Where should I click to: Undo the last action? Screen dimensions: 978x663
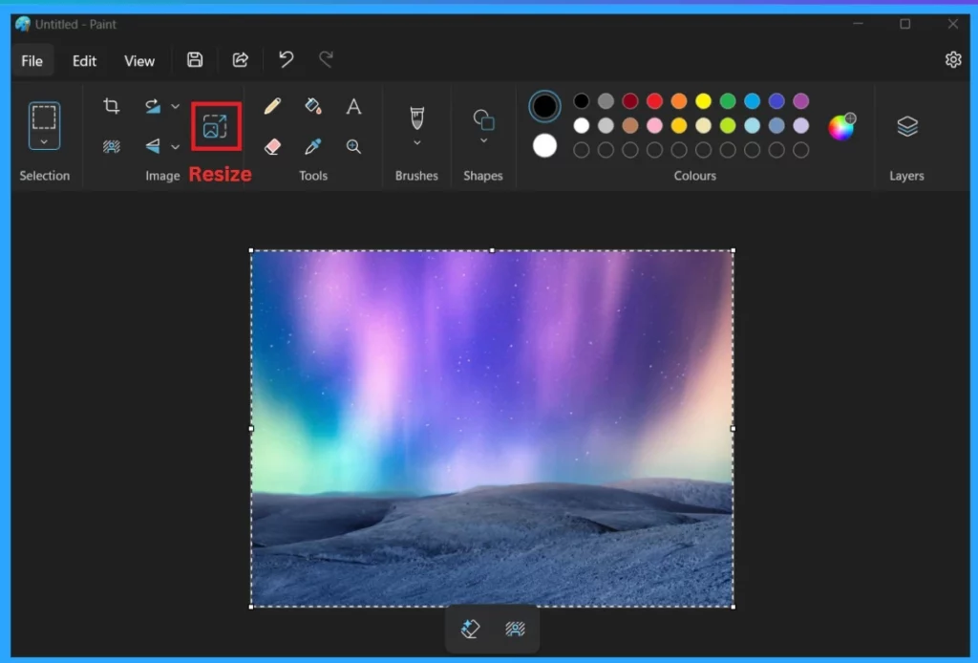pos(286,60)
